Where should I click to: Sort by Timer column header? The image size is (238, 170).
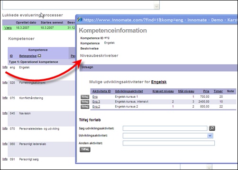218,91
